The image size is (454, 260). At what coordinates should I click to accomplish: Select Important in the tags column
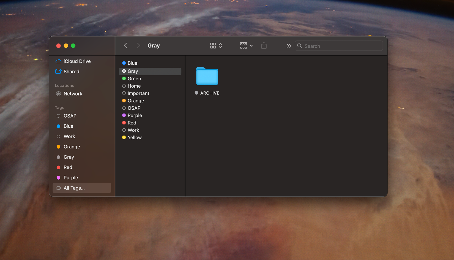(150, 93)
